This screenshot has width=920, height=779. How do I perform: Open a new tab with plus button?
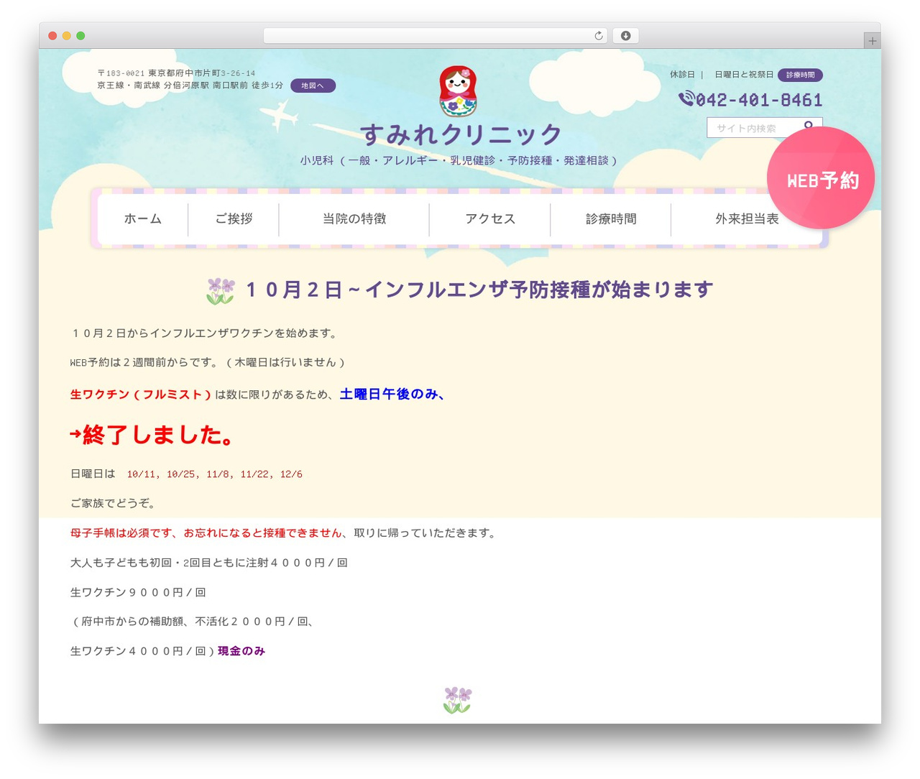point(872,41)
